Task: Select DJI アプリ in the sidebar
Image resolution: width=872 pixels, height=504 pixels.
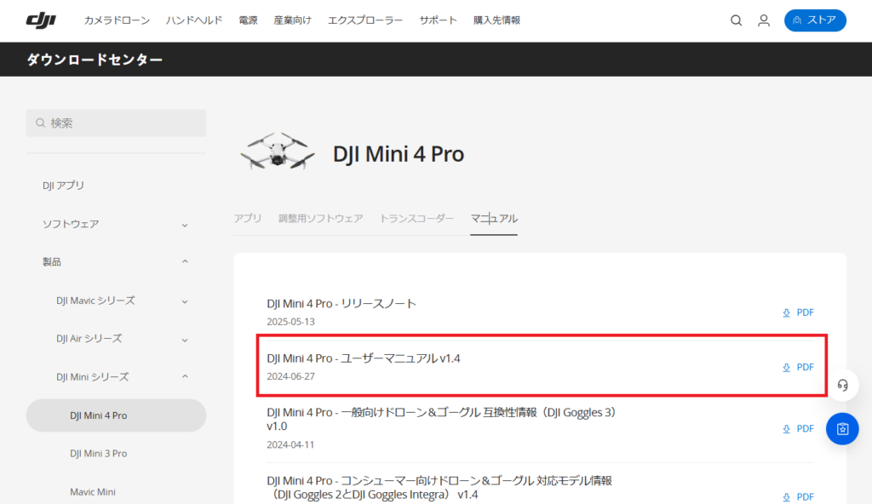Action: 63,186
